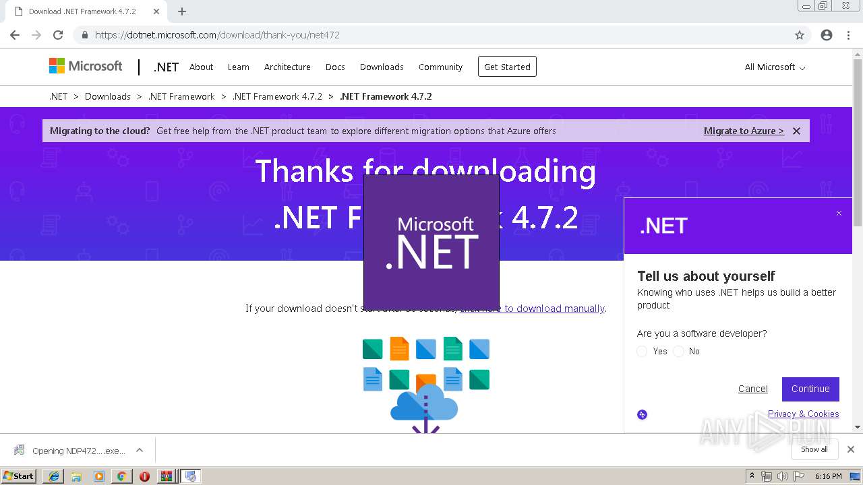Bookmark this page with the star icon
Screen dimensions: 863x485
800,35
